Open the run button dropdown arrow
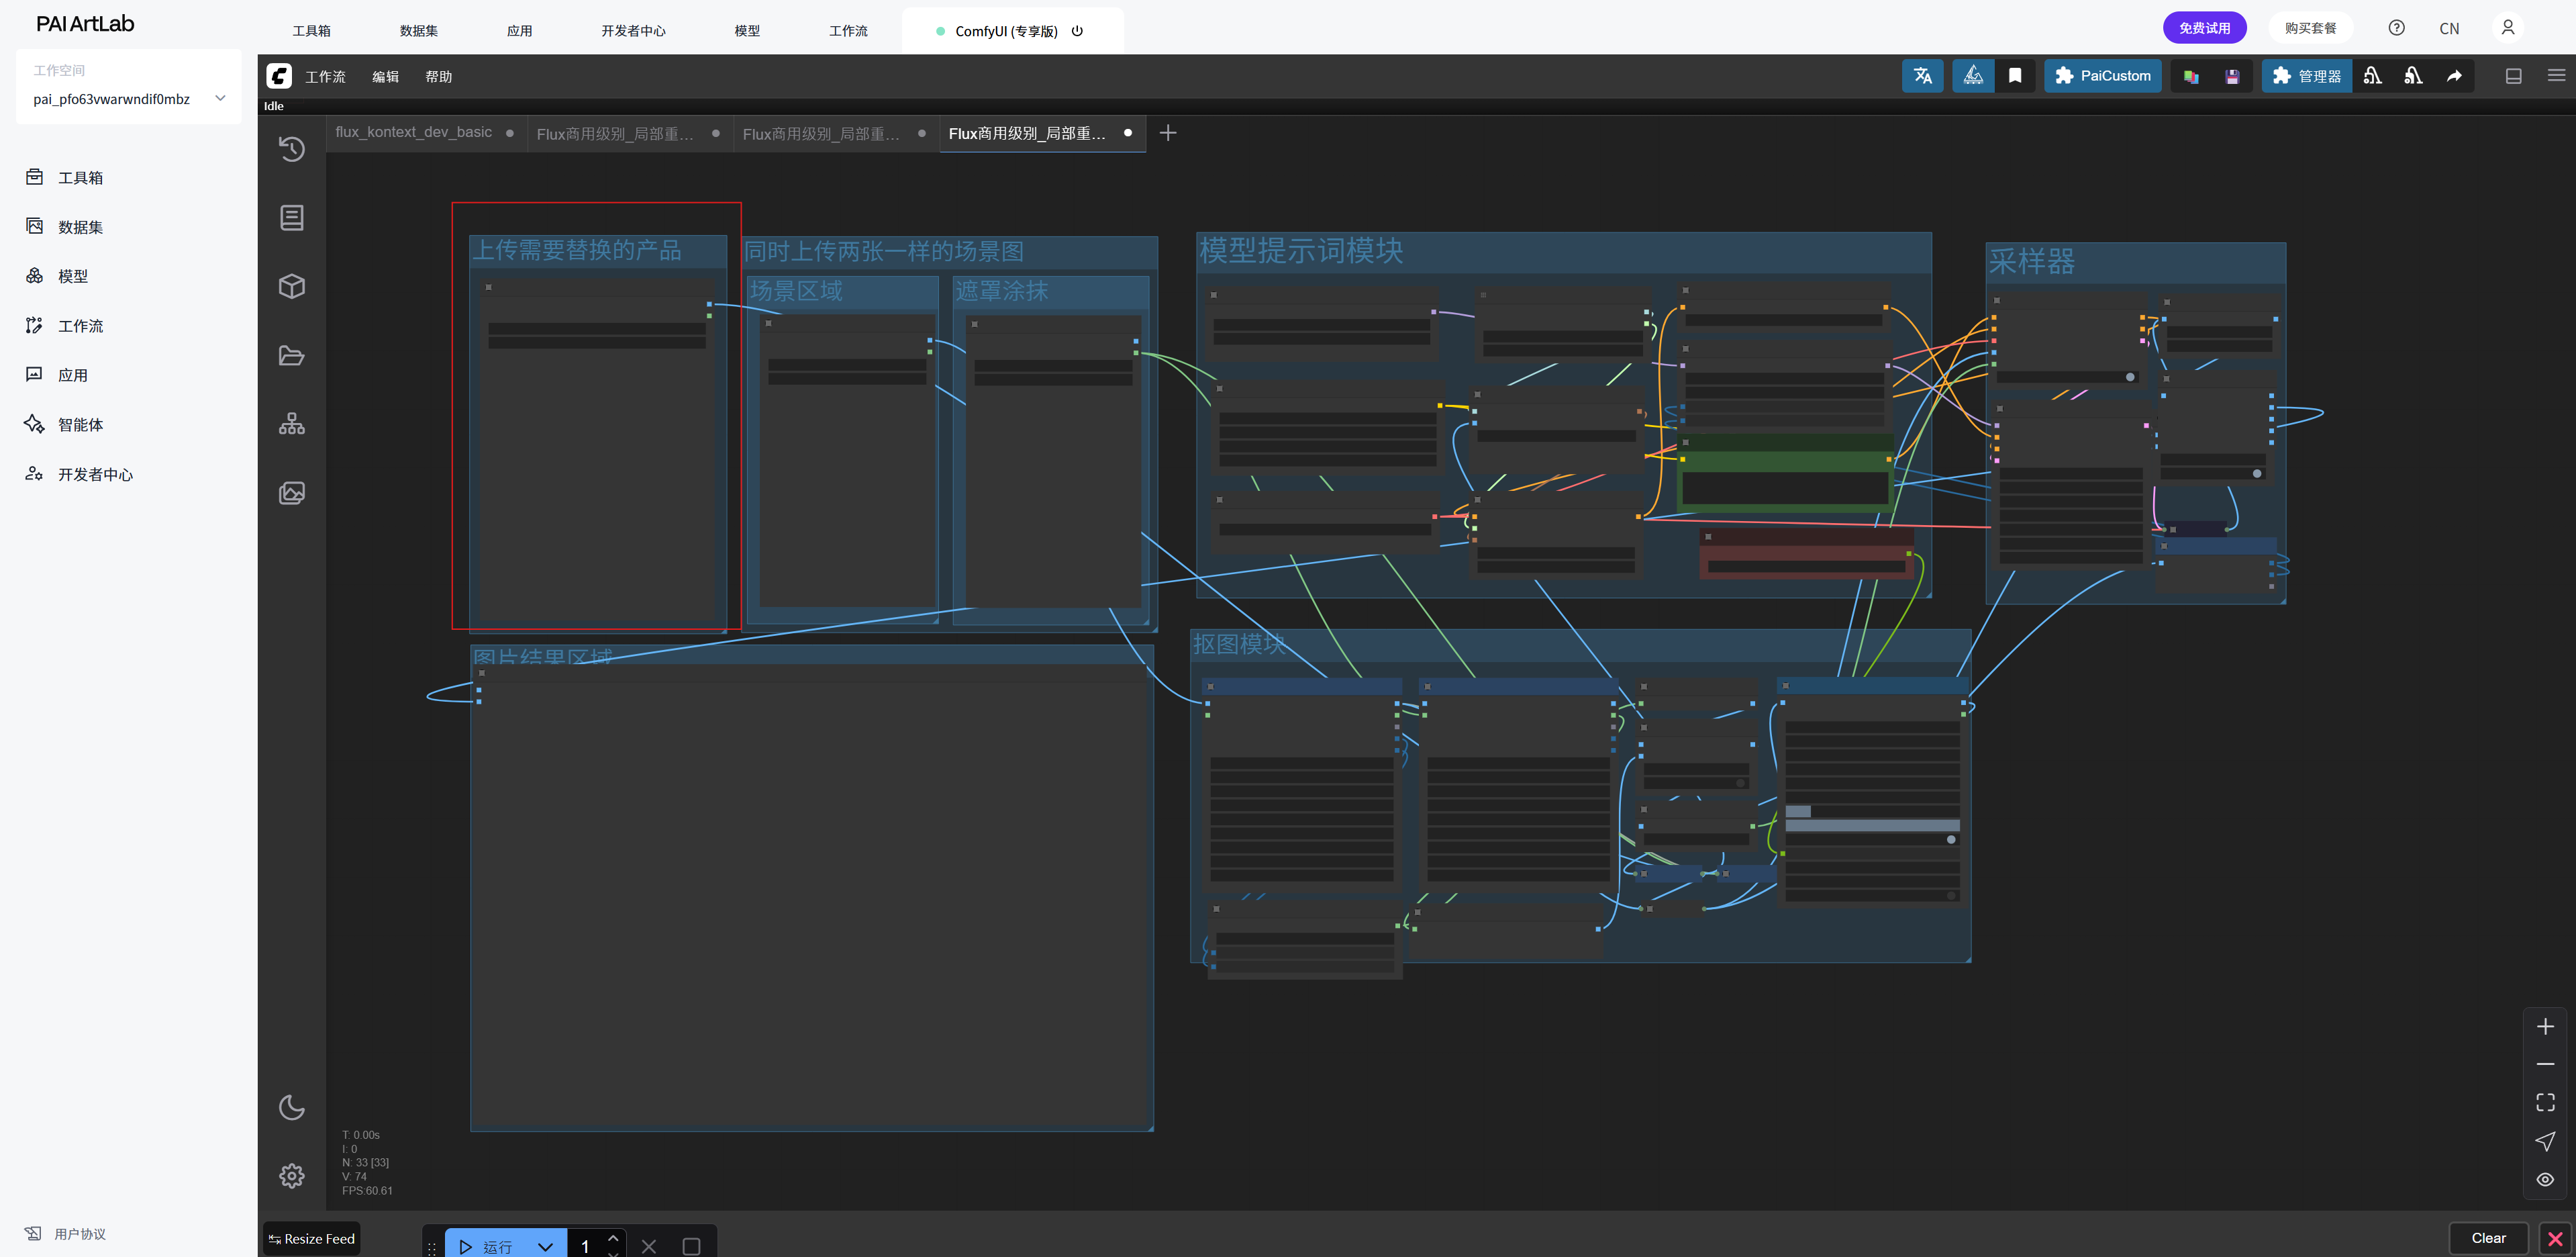Image resolution: width=2576 pixels, height=1257 pixels. click(x=545, y=1246)
